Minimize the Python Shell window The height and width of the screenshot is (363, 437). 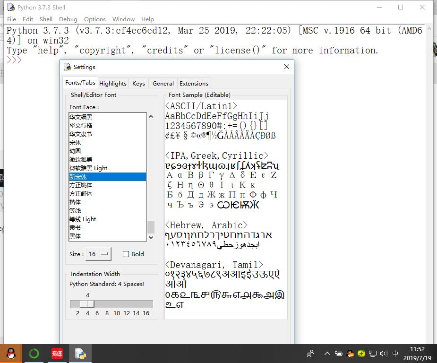(x=379, y=7)
